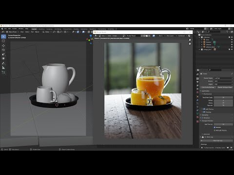
Task: Click the outliner search field
Action: [216, 32]
